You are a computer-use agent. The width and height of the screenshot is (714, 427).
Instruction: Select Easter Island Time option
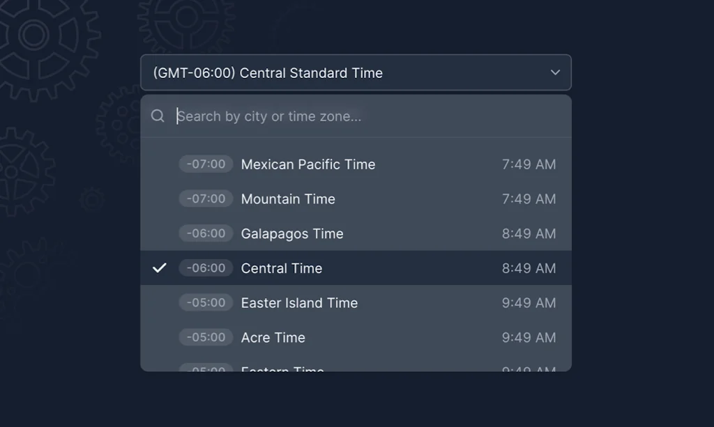point(299,303)
